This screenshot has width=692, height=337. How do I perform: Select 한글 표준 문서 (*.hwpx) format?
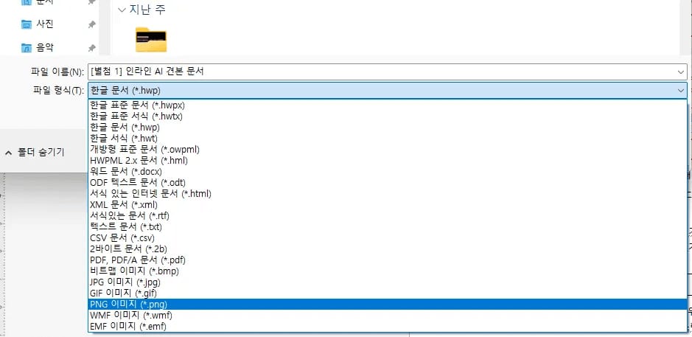coord(388,105)
